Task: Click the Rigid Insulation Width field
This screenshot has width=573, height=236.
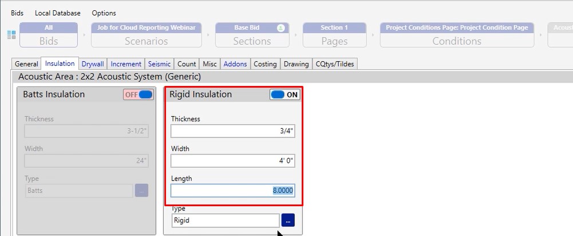Action: (232, 160)
